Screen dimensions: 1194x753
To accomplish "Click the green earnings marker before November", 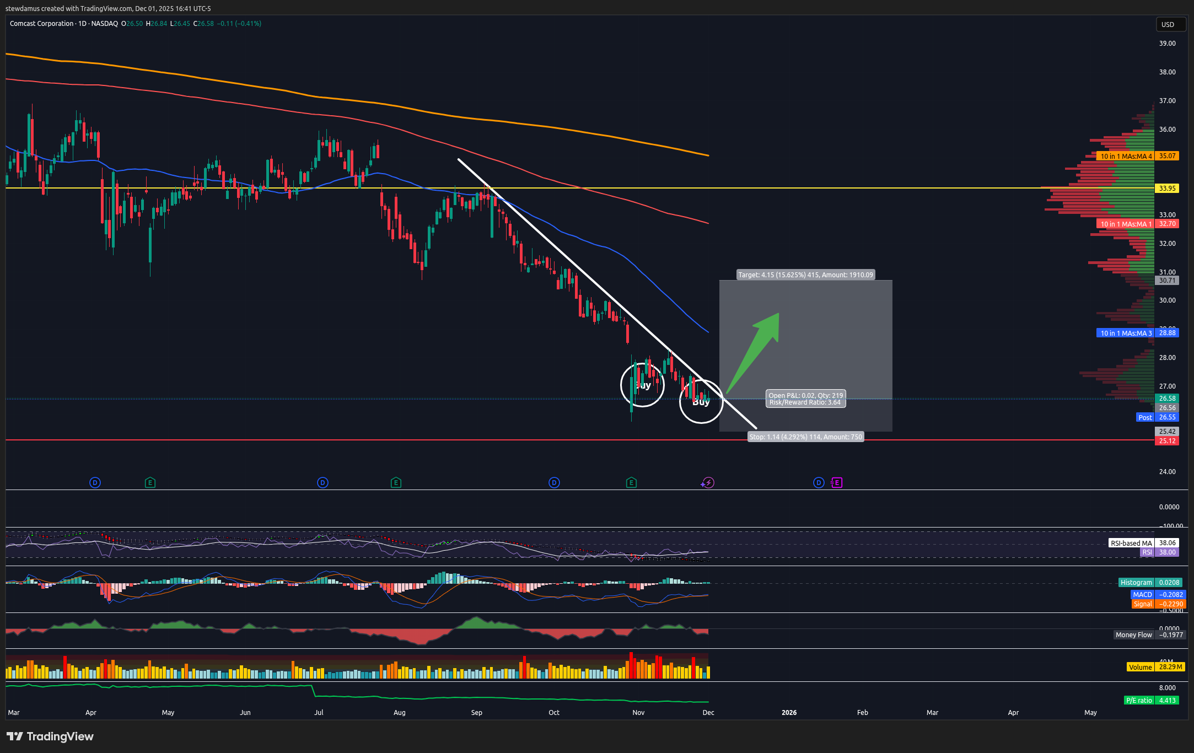I will [631, 483].
